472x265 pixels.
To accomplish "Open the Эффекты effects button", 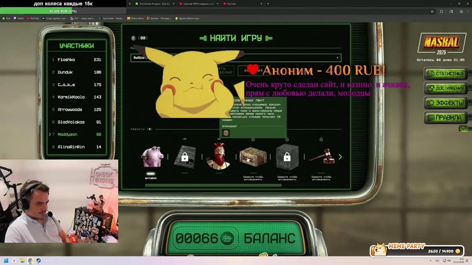I will [446, 103].
